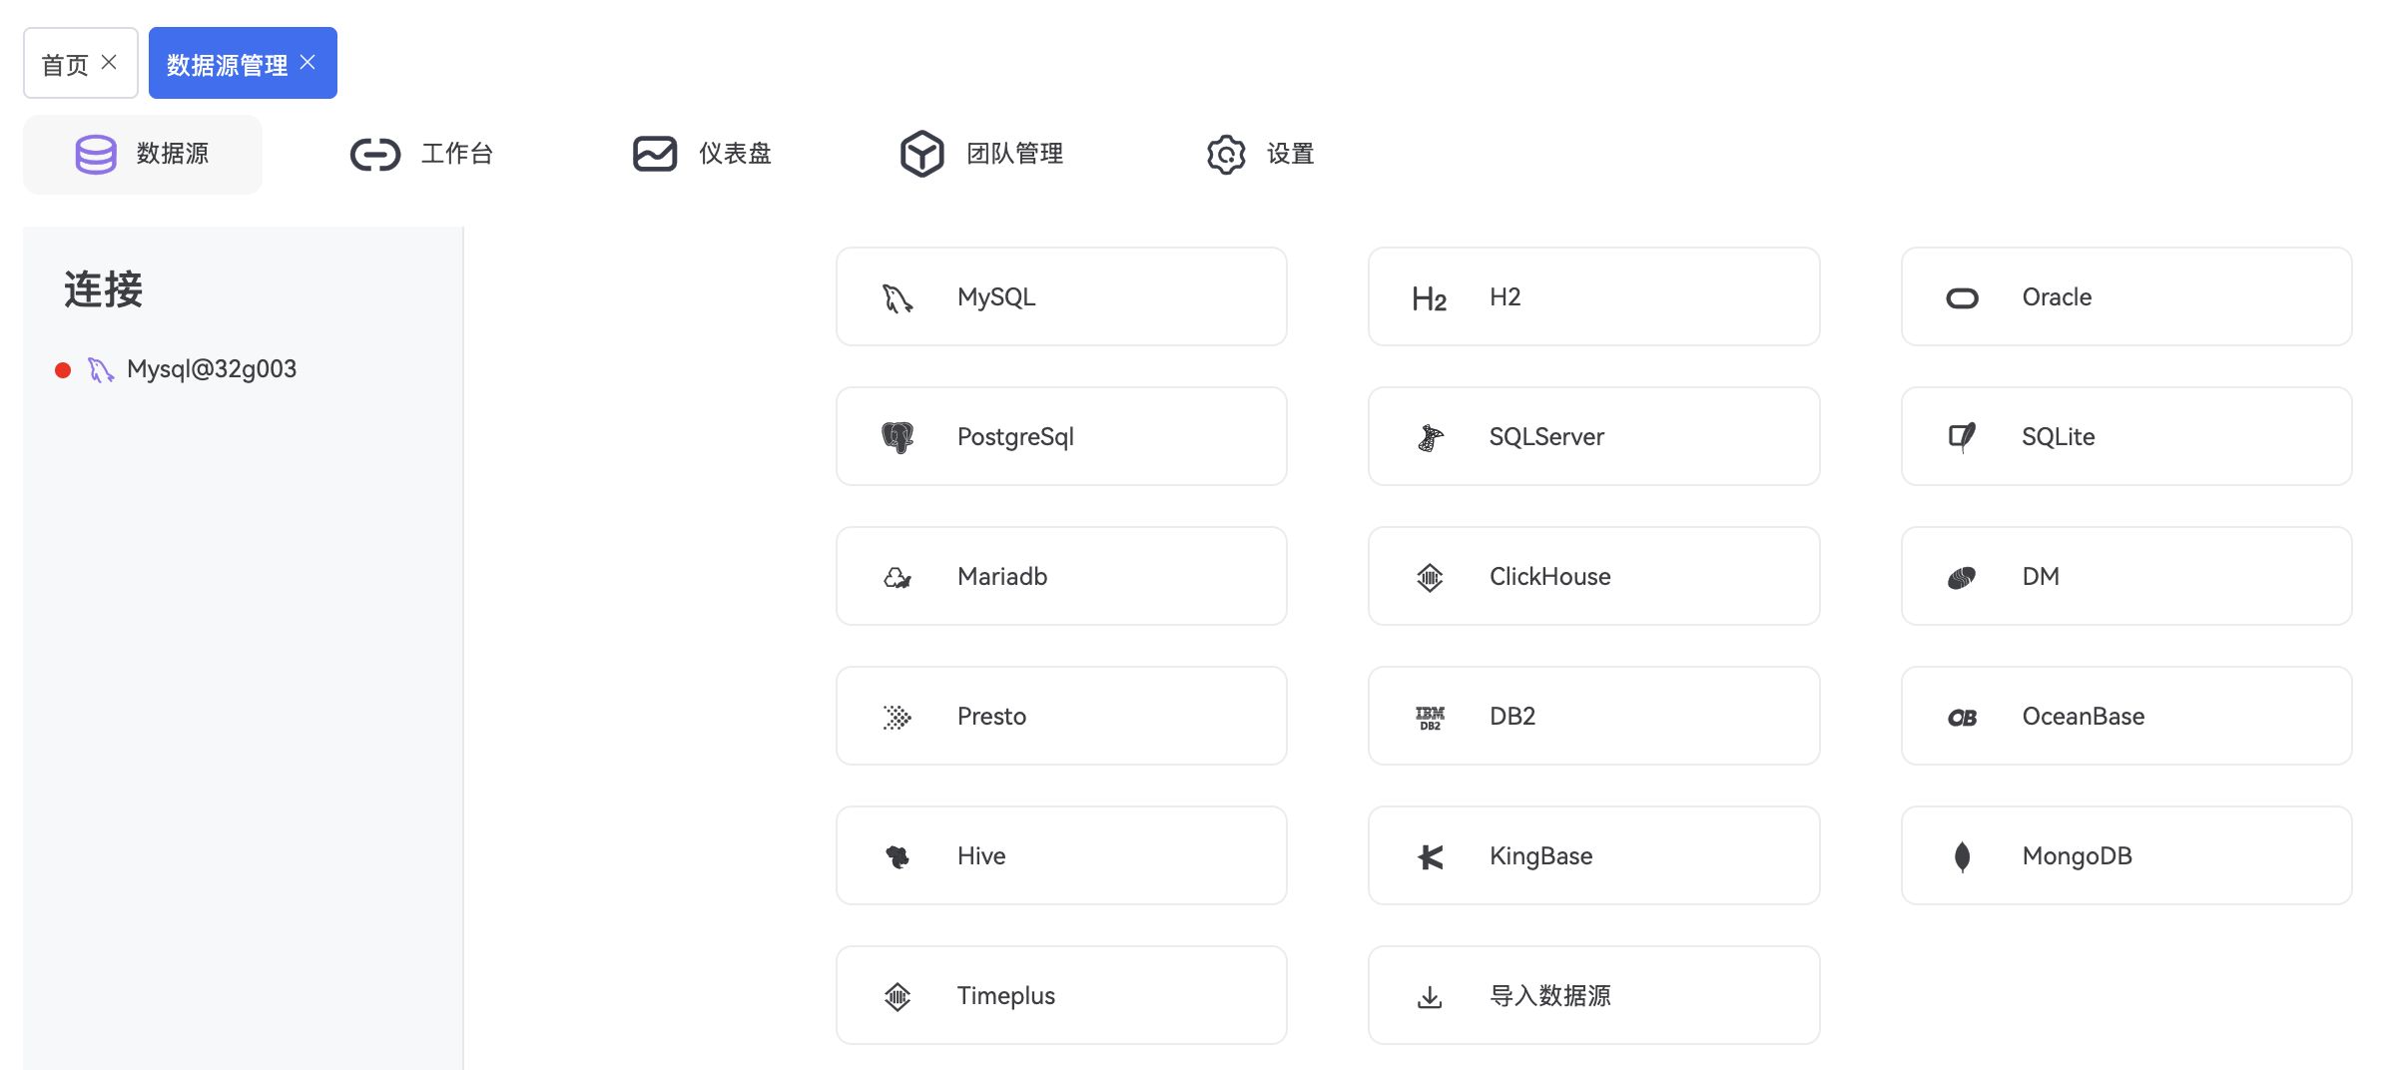This screenshot has width=2404, height=1070.
Task: Add a SQLServer data source
Action: click(1593, 436)
